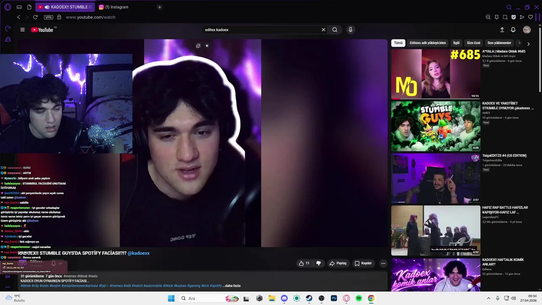Click the Kaydet save button
Viewport: 542px width, 305px height.
coord(363,263)
